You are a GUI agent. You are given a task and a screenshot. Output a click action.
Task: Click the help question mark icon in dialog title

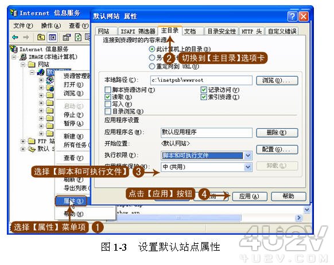292,17
